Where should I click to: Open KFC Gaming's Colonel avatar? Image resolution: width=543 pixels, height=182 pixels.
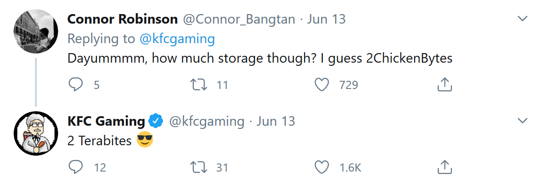pos(36,133)
